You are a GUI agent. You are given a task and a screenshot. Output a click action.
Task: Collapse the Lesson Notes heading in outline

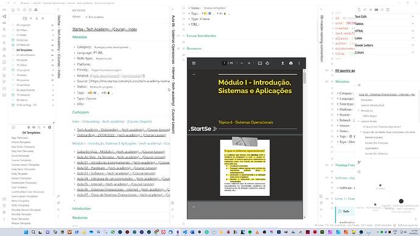(359, 121)
